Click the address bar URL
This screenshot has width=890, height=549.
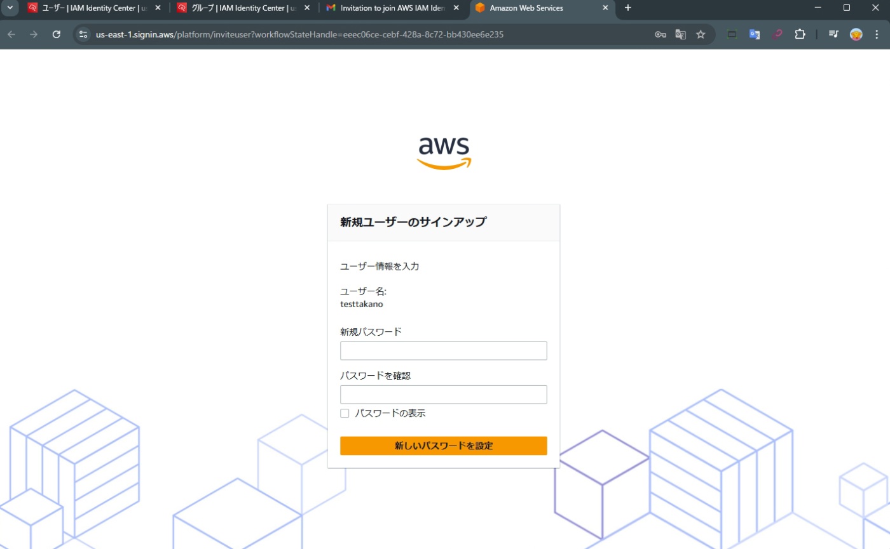[x=299, y=34]
